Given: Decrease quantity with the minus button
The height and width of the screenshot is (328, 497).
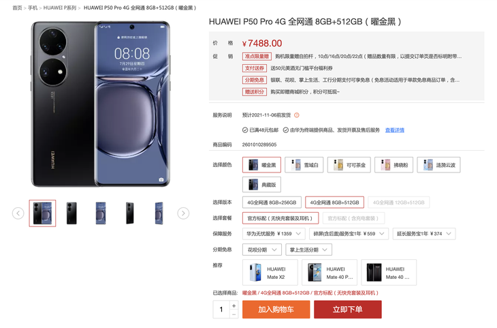Looking at the screenshot, I should [x=234, y=314].
